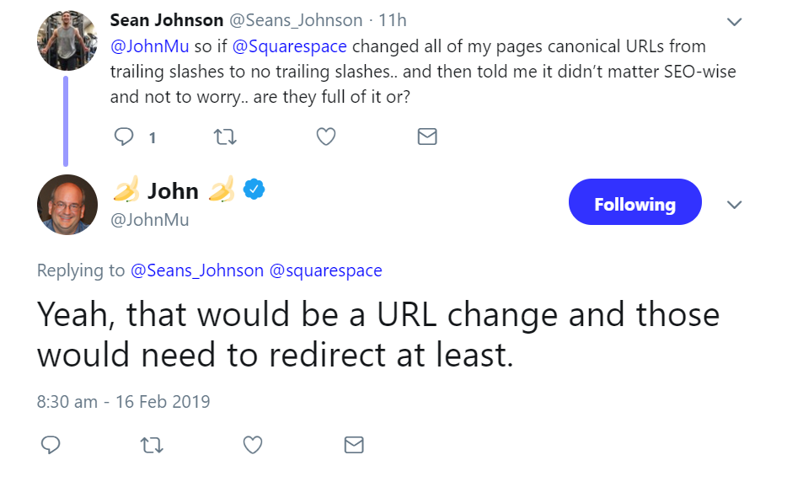Reply to Sean Johnson's tweet
The image size is (787, 487).
[124, 136]
